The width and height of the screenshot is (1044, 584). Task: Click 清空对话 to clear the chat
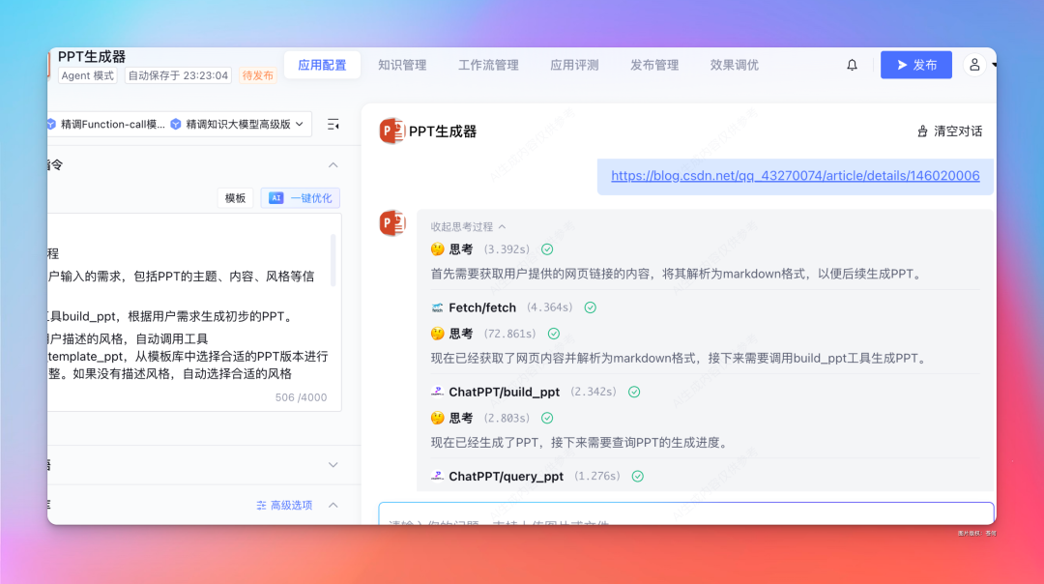[949, 131]
